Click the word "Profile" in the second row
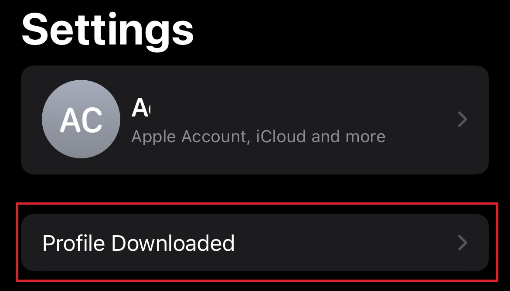The height and width of the screenshot is (291, 510). pyautogui.click(x=73, y=243)
